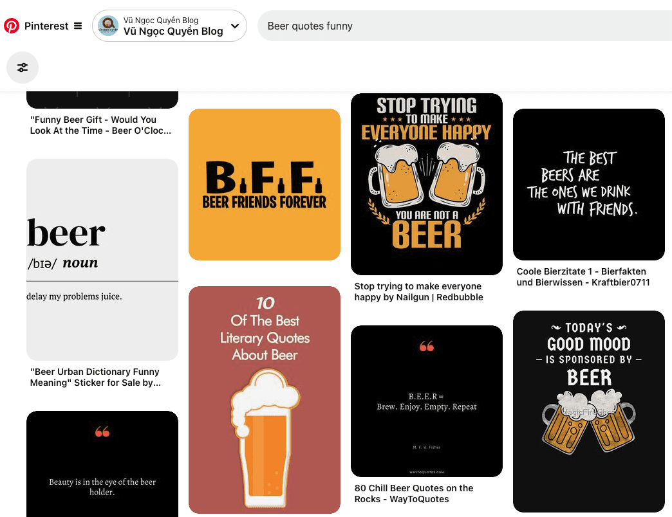
Task: Click the Pinterest wordmark text
Action: click(46, 26)
